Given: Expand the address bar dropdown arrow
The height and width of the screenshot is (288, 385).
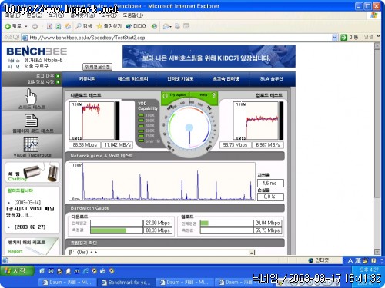Looking at the screenshot, I should 334,38.
